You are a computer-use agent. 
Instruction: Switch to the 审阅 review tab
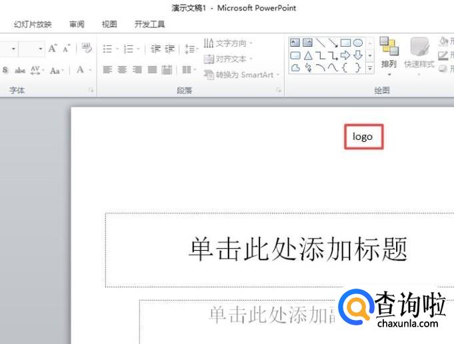[x=77, y=24]
